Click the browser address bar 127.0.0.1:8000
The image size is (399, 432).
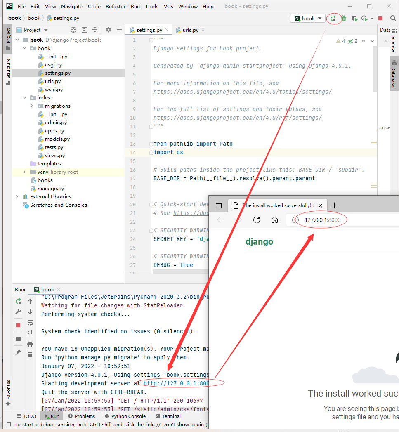point(322,220)
